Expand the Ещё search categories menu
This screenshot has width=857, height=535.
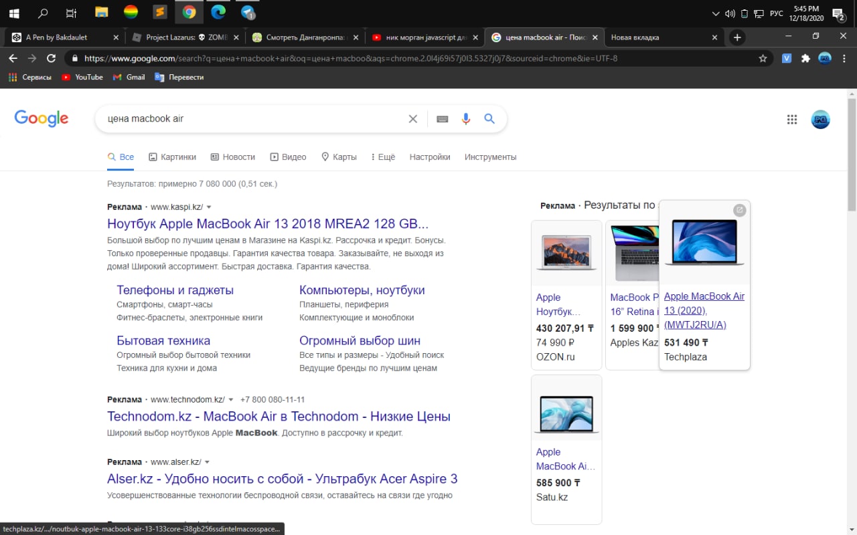(383, 156)
